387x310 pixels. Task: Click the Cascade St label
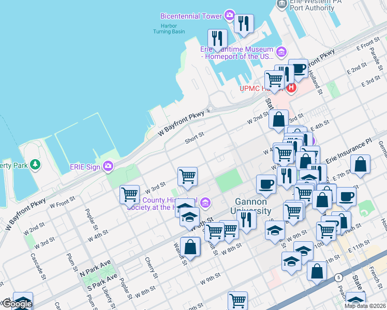tap(38, 267)
